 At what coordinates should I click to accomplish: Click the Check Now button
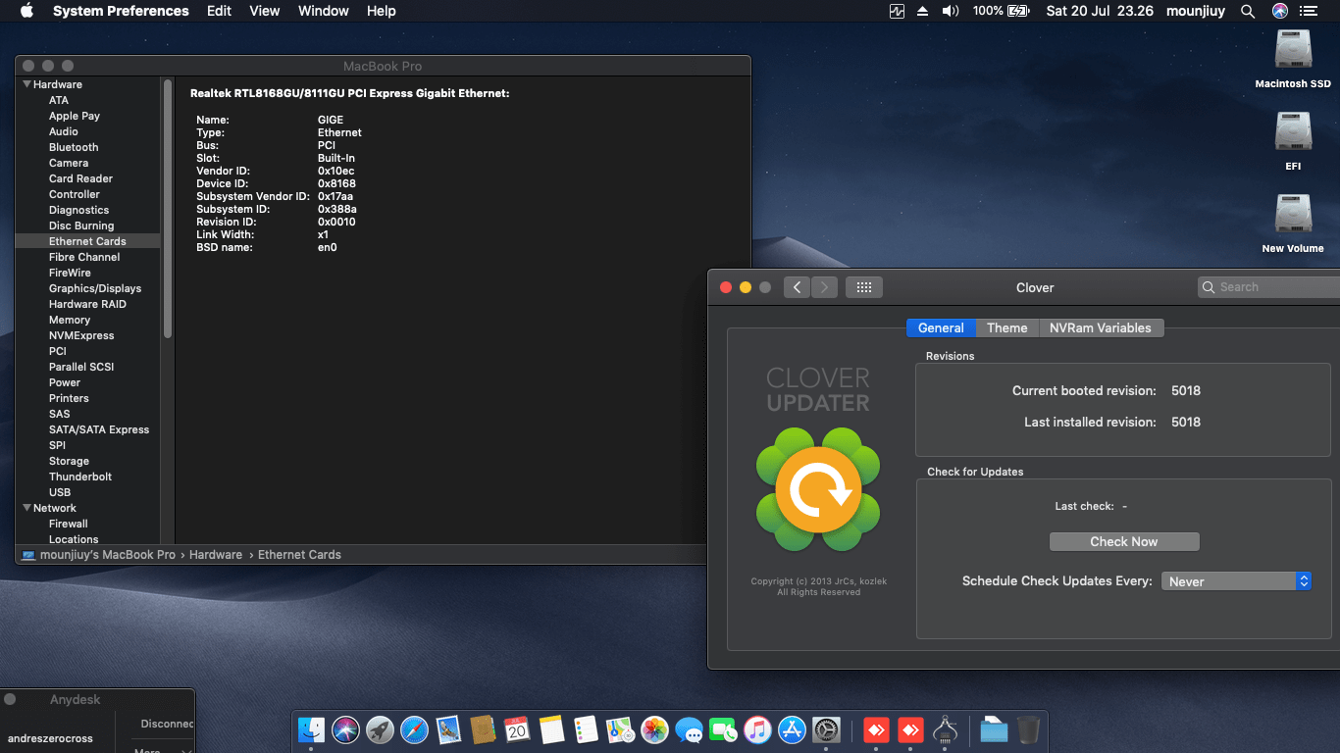click(1124, 541)
